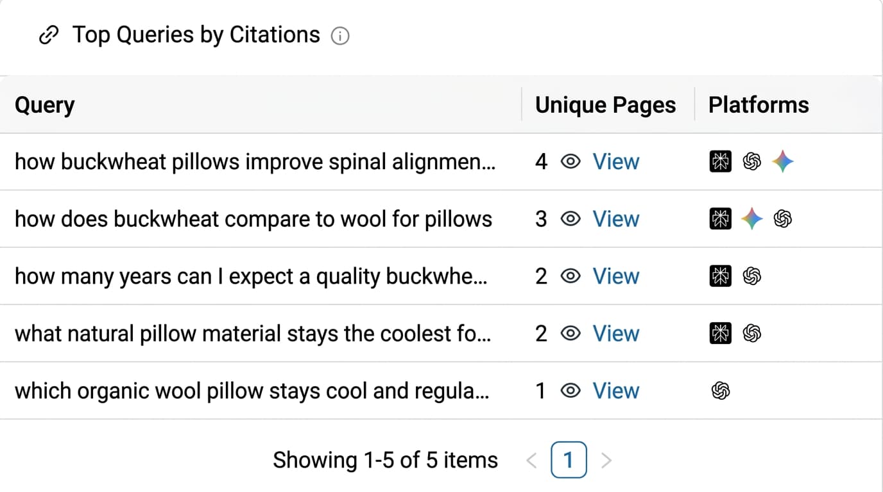
Task: Select page 1 in pagination
Action: click(x=569, y=460)
